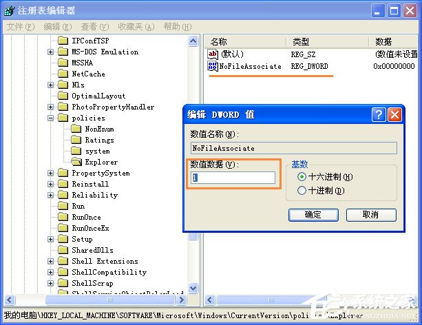
Task: Select the ShellCompatibility tree key
Action: [x=109, y=272]
